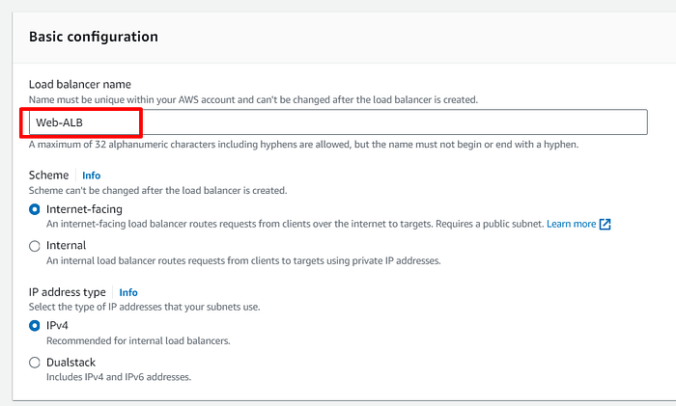Screen dimensions: 676x406
Task: Click the Basic configuration section heading
Action: (x=94, y=37)
